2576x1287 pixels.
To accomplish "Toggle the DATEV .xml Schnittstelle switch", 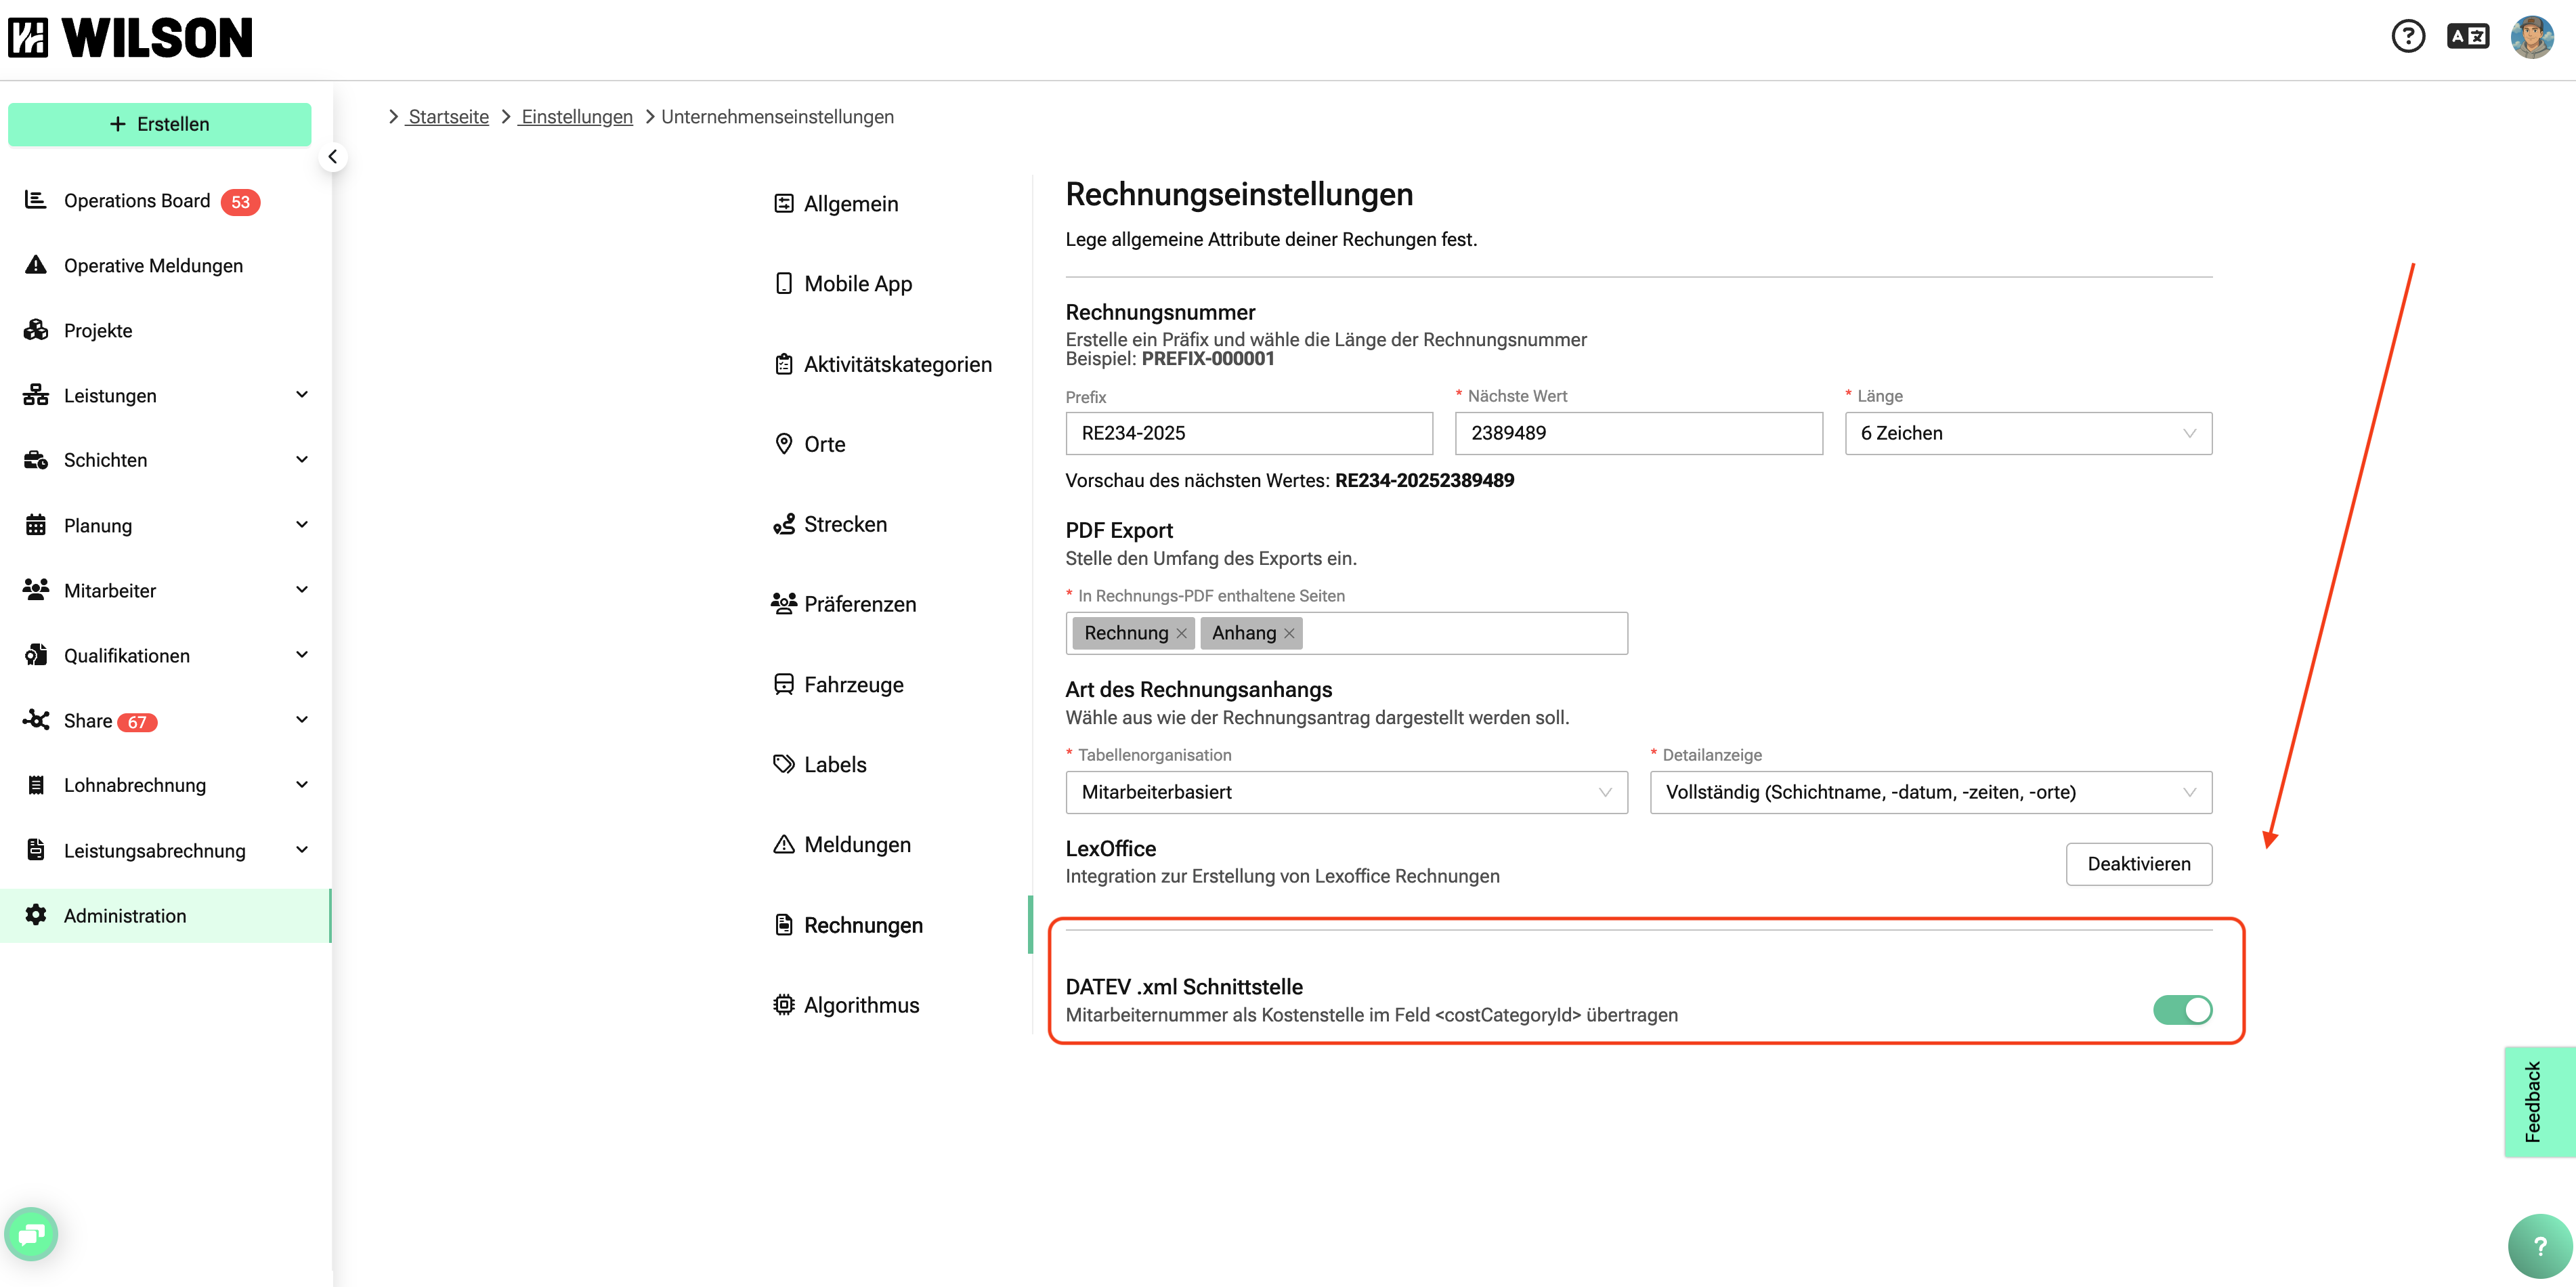I will 2182,1010.
